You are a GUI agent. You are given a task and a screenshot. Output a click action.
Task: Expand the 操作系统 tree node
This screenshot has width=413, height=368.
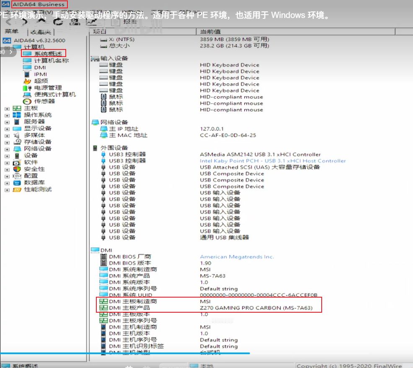click(7, 115)
